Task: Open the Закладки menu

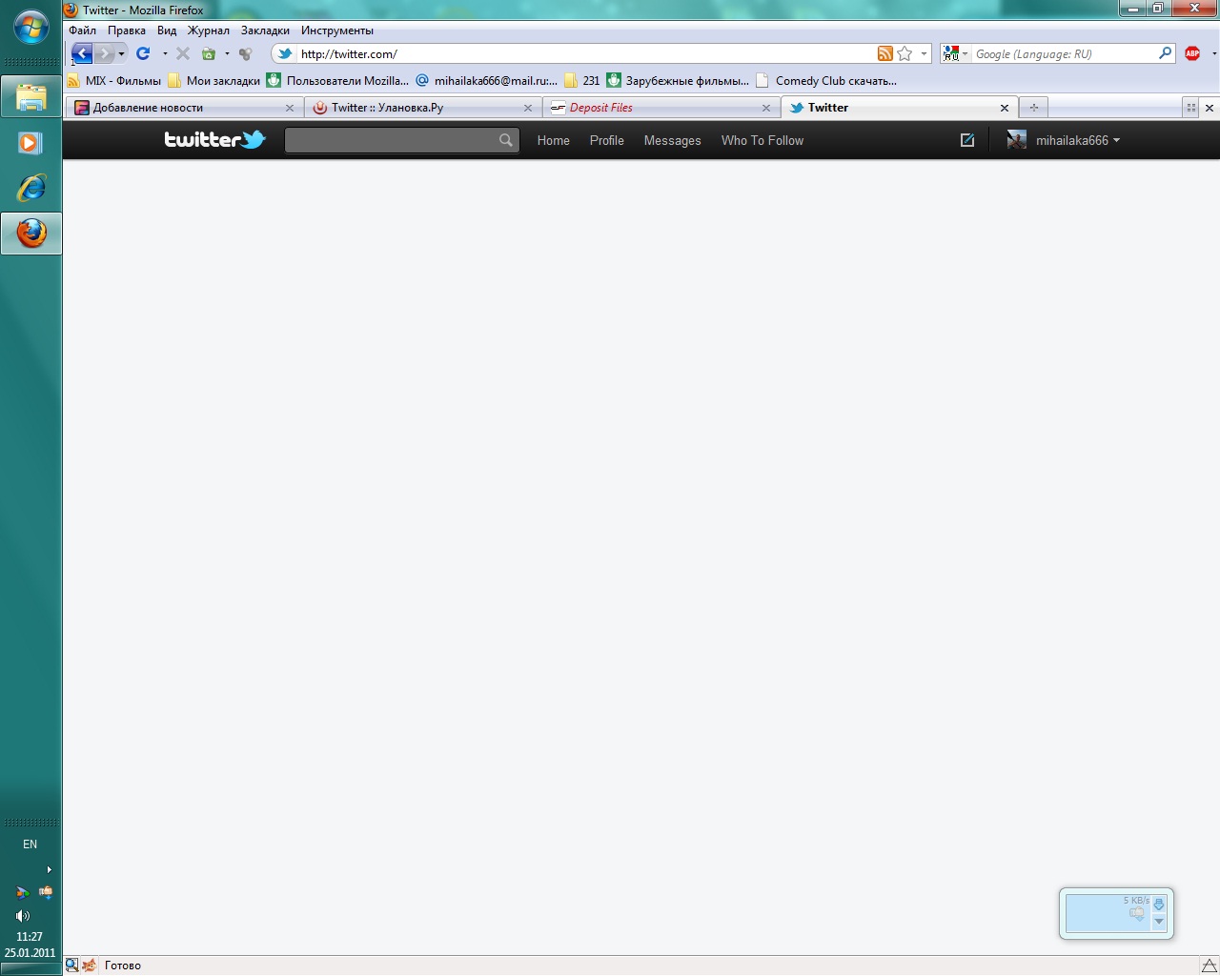Action: point(265,30)
